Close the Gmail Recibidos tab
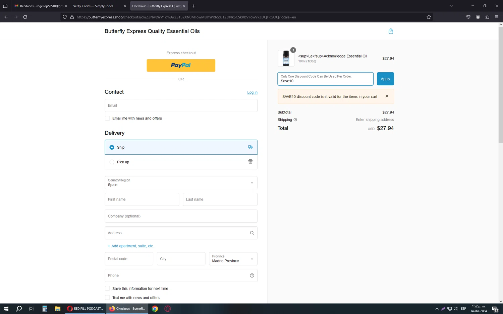This screenshot has height=314, width=503. pyautogui.click(x=66, y=6)
